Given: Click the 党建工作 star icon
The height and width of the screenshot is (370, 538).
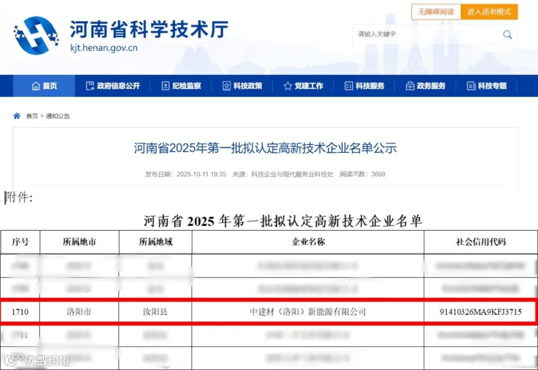Looking at the screenshot, I should (x=287, y=86).
